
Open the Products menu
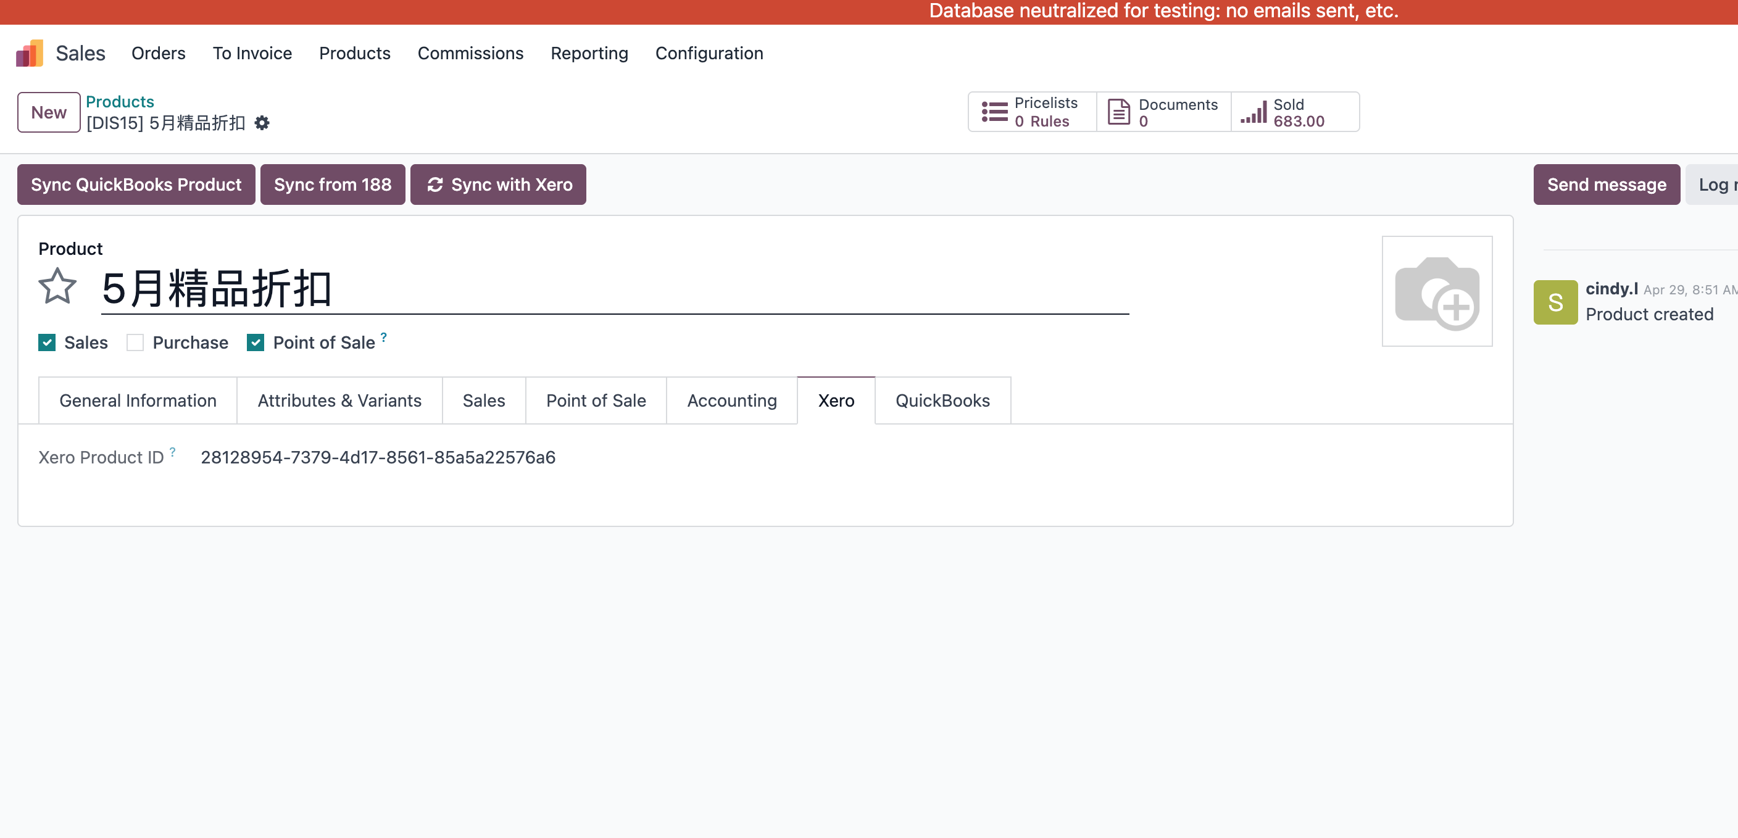355,53
